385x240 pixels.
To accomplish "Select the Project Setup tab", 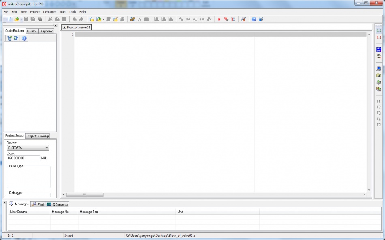I will pos(14,135).
